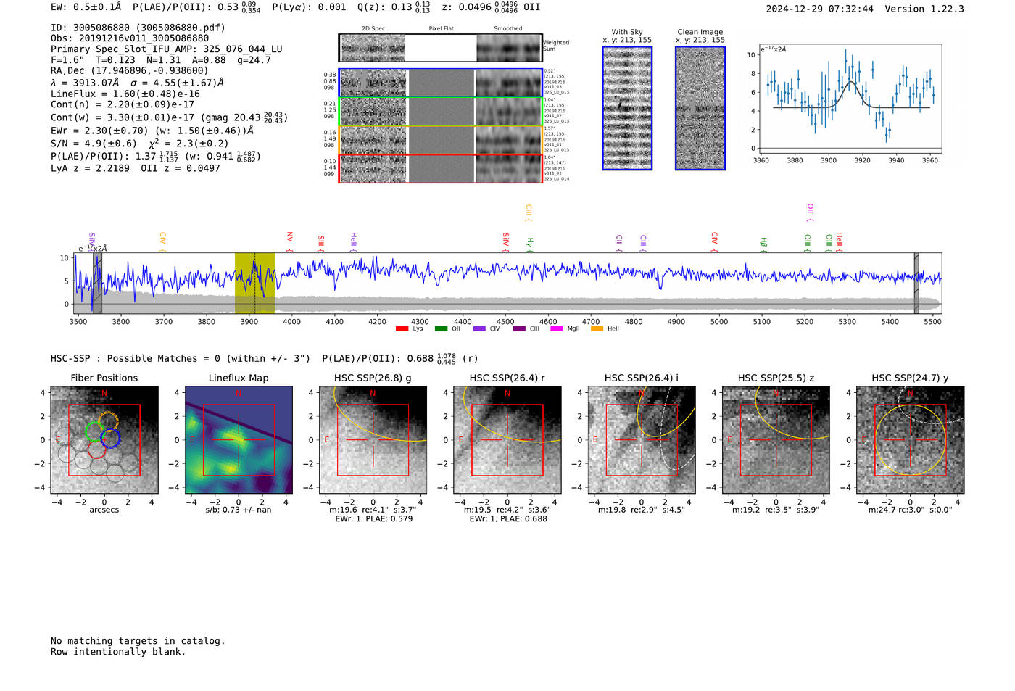Click the 'EWr: 1. PLAE: 0.579' caption
Screen dimensions: 1015x691
(x=374, y=518)
